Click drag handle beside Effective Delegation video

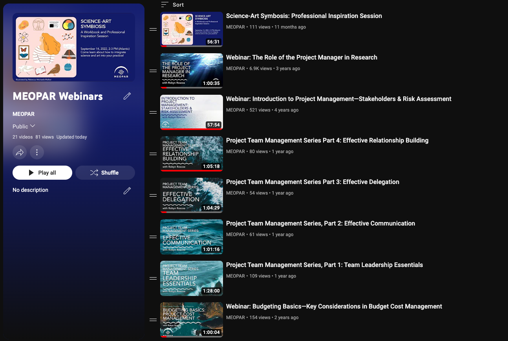click(153, 195)
